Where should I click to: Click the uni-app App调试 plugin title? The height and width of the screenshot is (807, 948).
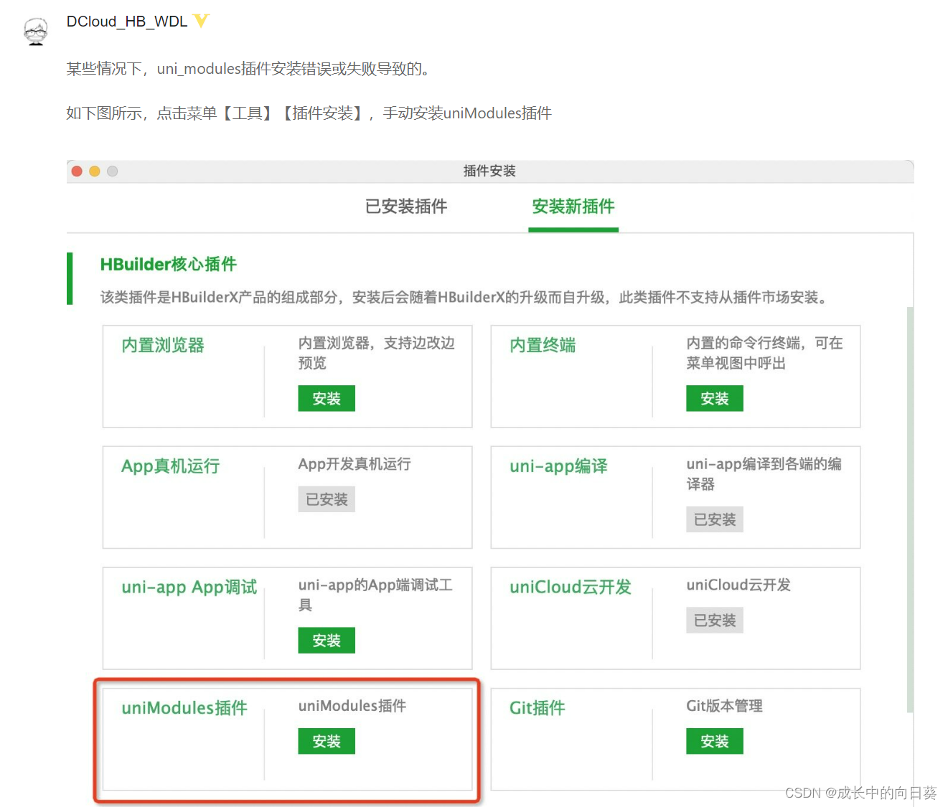point(189,587)
